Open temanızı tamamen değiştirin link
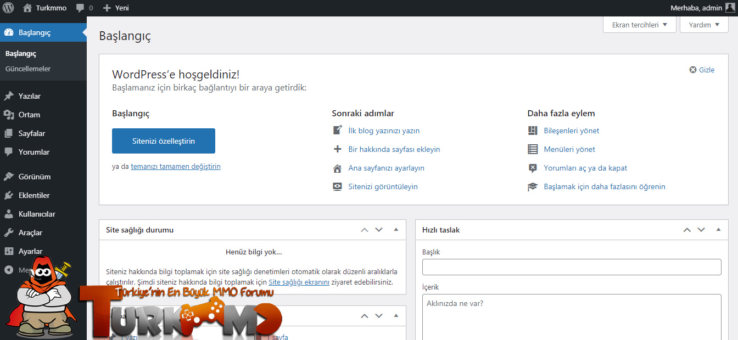This screenshot has width=738, height=340. (x=176, y=166)
